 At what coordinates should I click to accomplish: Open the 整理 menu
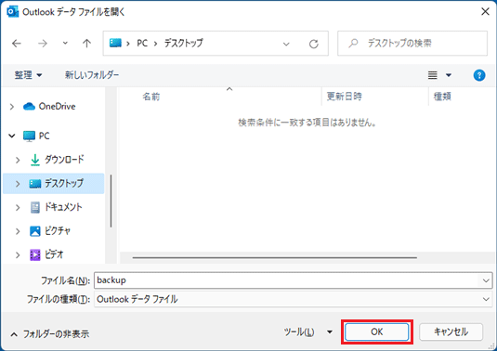coord(28,75)
